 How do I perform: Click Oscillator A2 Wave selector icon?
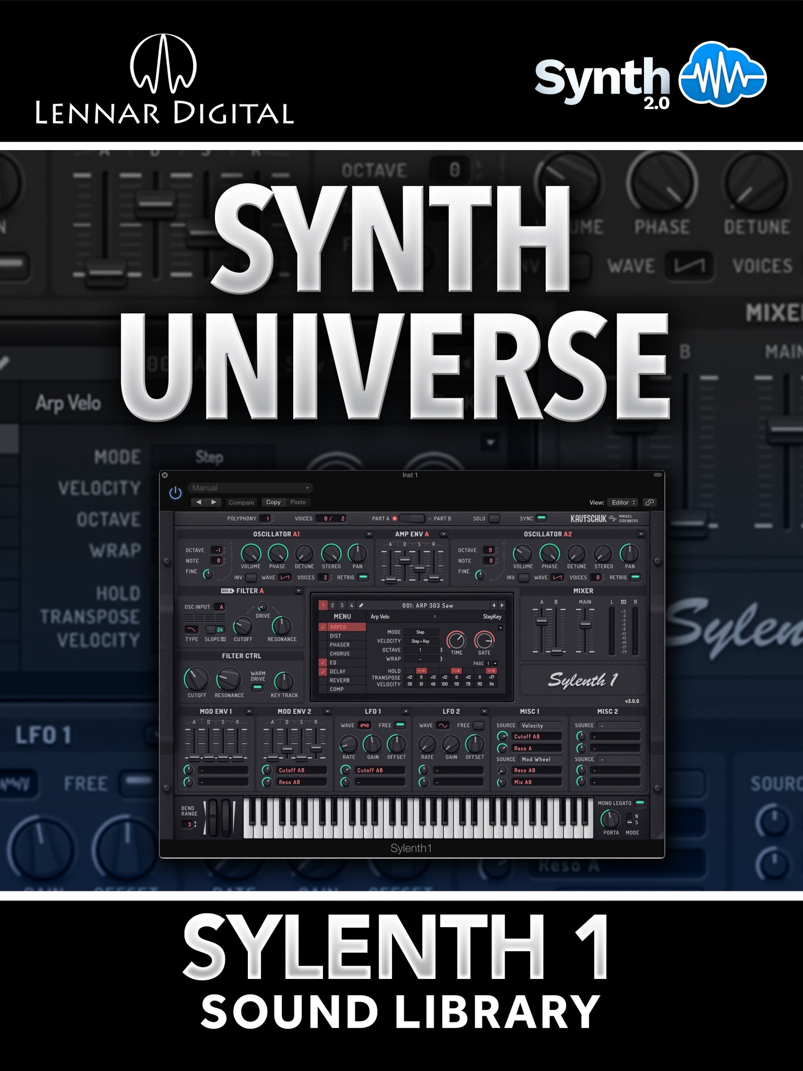[x=557, y=577]
